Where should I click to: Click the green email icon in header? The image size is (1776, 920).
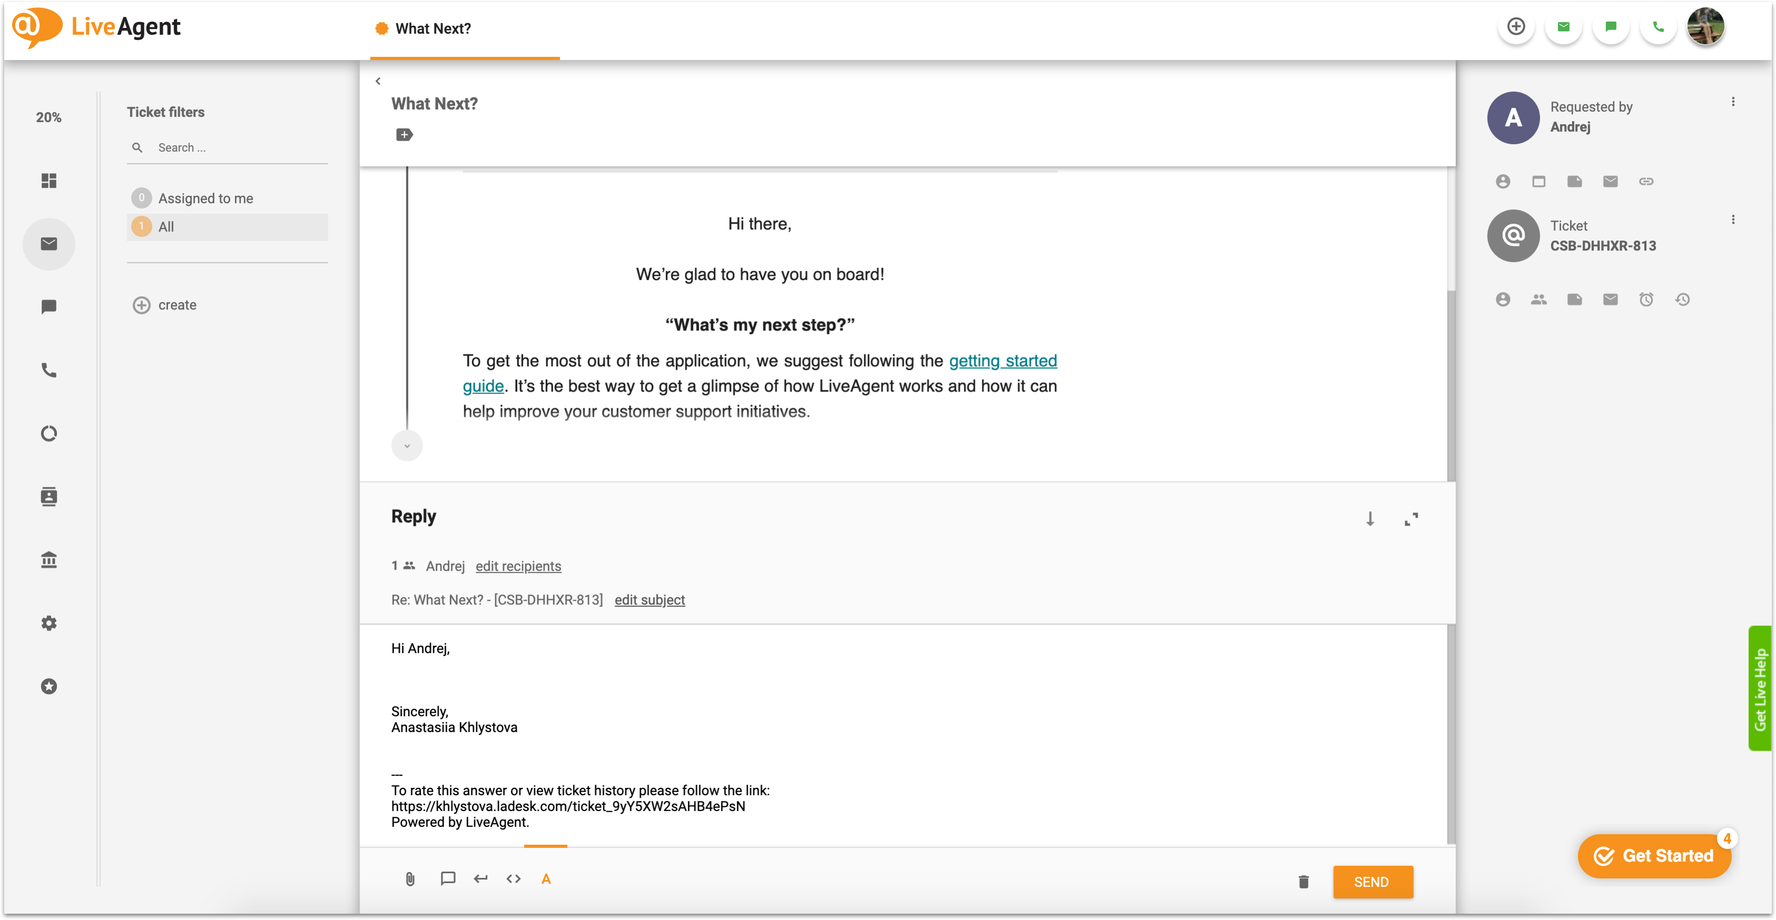(1564, 27)
